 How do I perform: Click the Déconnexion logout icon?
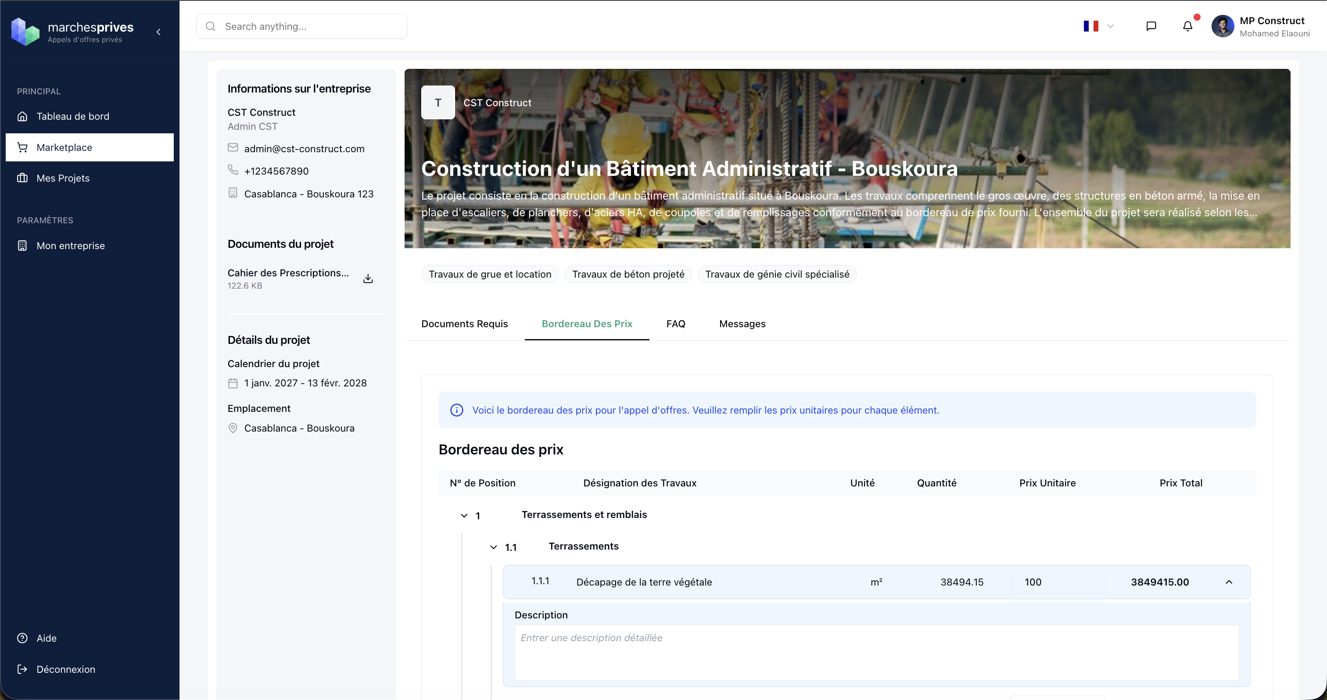point(22,669)
